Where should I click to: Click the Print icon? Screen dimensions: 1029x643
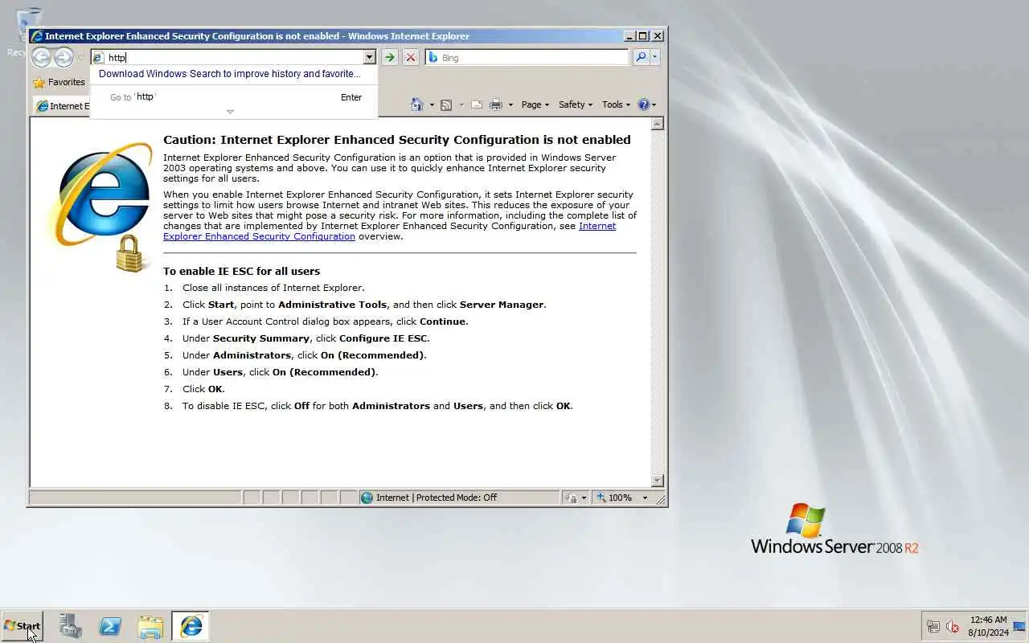[x=496, y=104]
